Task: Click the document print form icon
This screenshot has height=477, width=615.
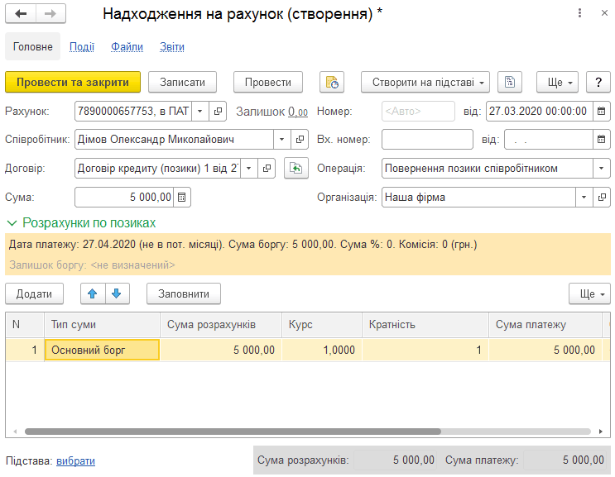Action: [x=510, y=82]
